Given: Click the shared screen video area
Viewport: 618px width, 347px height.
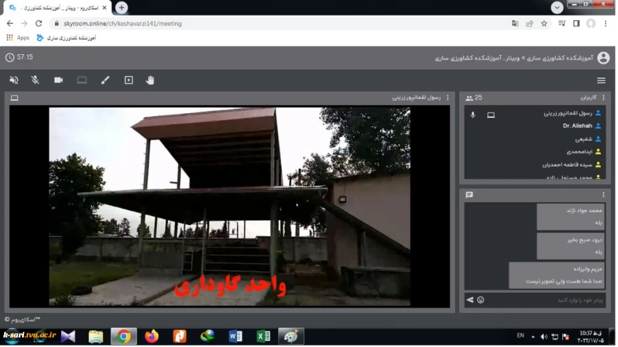Looking at the screenshot, I should [229, 207].
